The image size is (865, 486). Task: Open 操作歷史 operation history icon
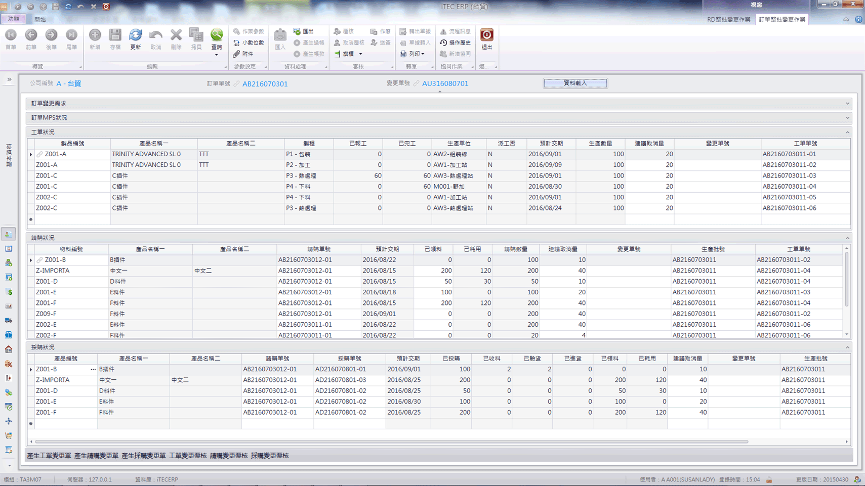coord(443,42)
